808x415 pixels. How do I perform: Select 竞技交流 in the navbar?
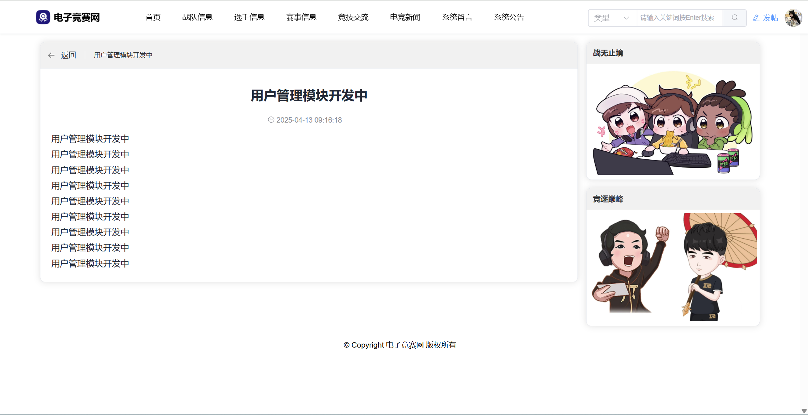click(353, 17)
